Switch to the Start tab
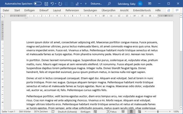 [x=17, y=10]
